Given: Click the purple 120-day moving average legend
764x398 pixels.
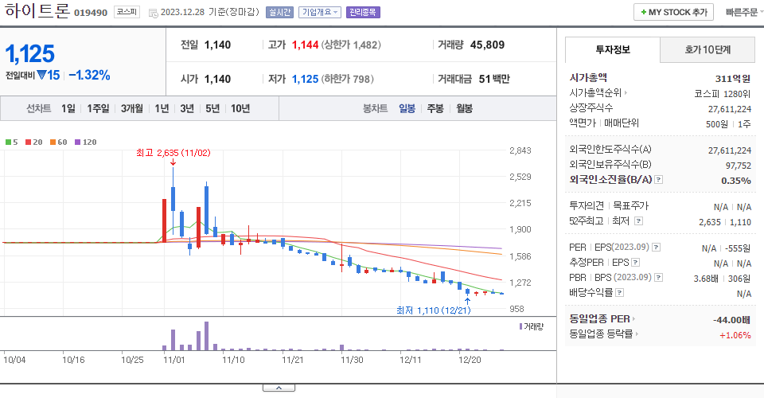Looking at the screenshot, I should [86, 142].
